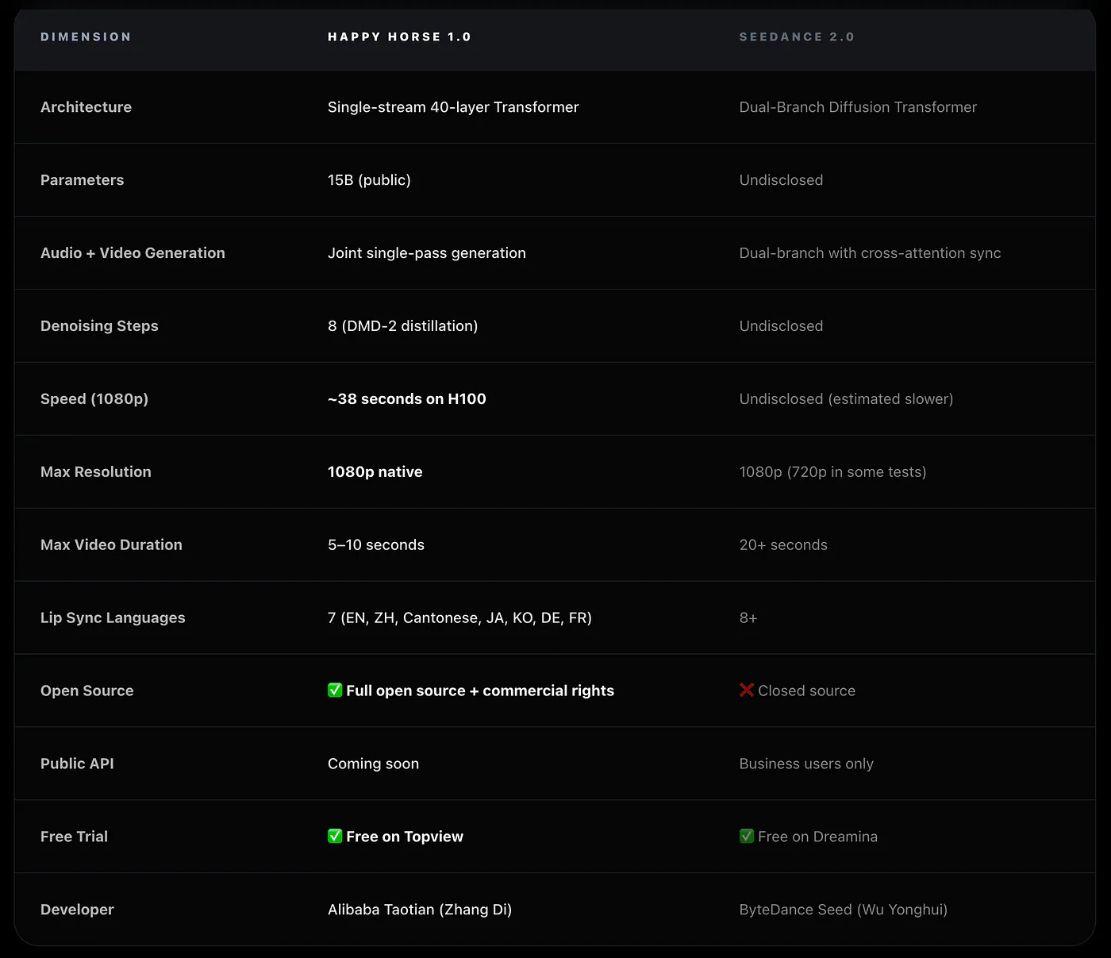Select the Speed (1080p) row label
Viewport: 1111px width, 958px height.
(94, 399)
